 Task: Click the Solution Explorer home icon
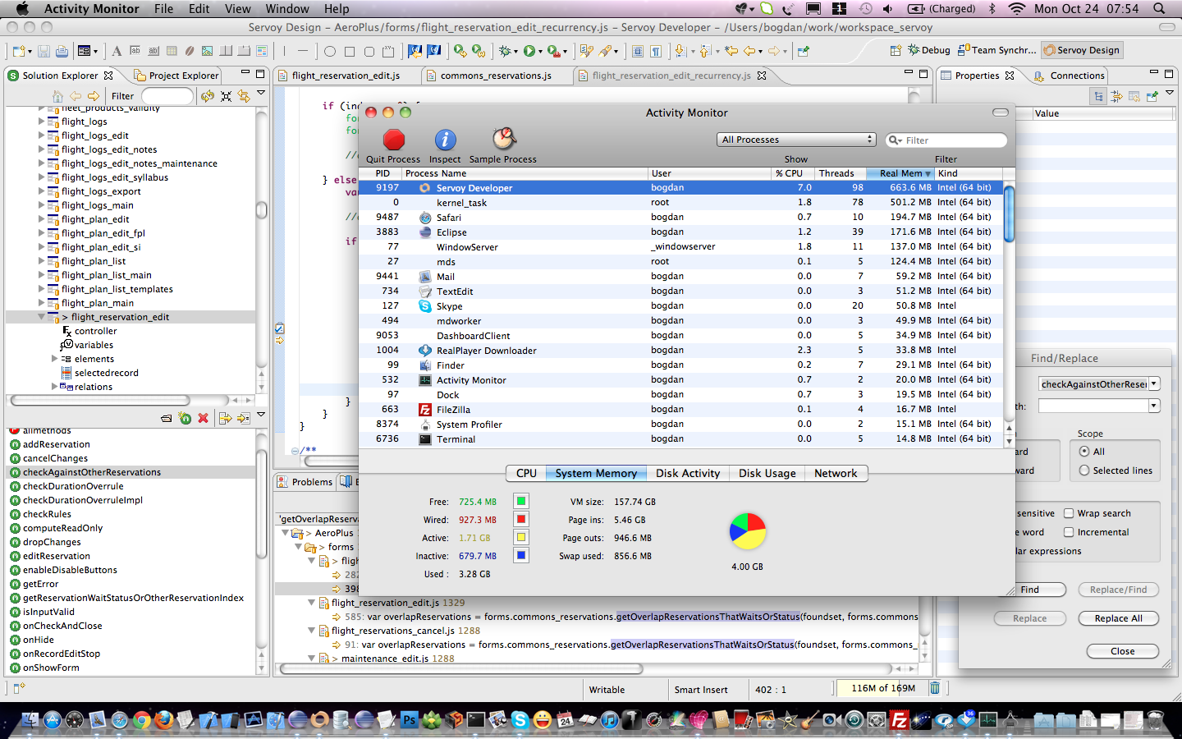57,96
